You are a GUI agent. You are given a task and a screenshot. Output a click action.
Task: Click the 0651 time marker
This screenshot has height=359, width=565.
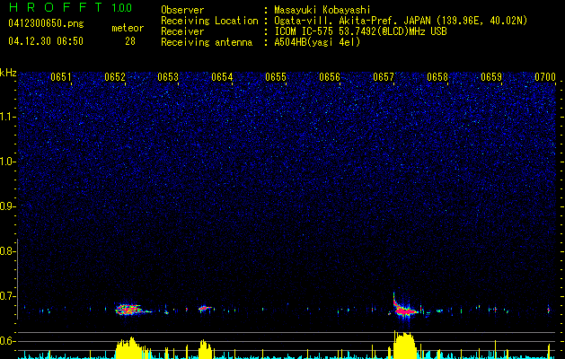coord(61,78)
